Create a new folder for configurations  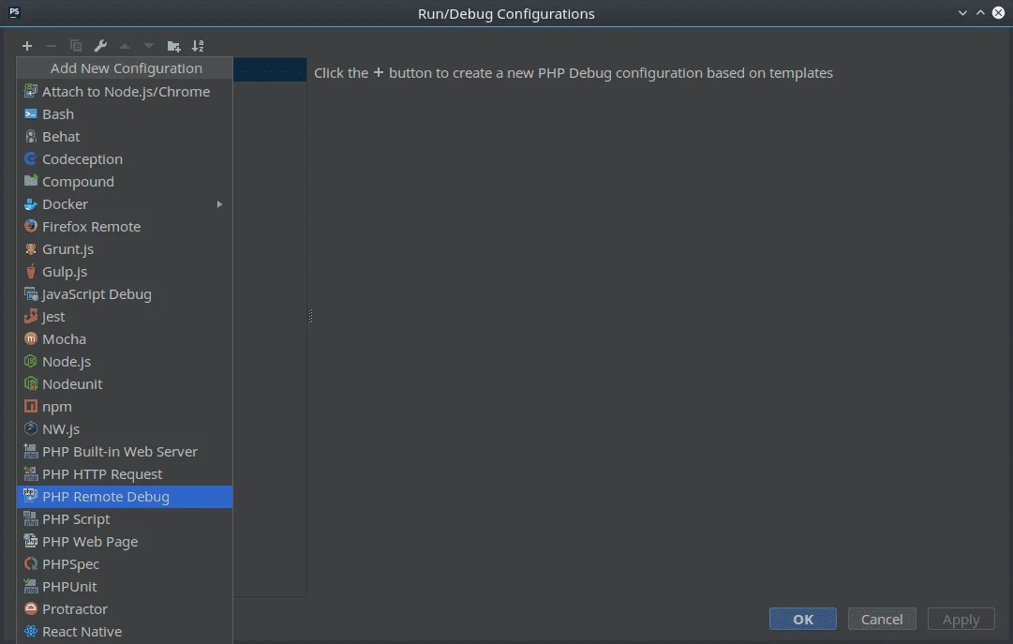click(173, 46)
